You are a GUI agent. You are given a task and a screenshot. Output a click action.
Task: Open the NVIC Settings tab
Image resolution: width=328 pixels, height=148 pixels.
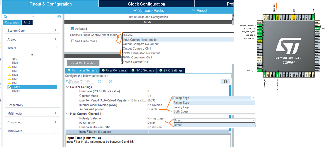click(143, 70)
